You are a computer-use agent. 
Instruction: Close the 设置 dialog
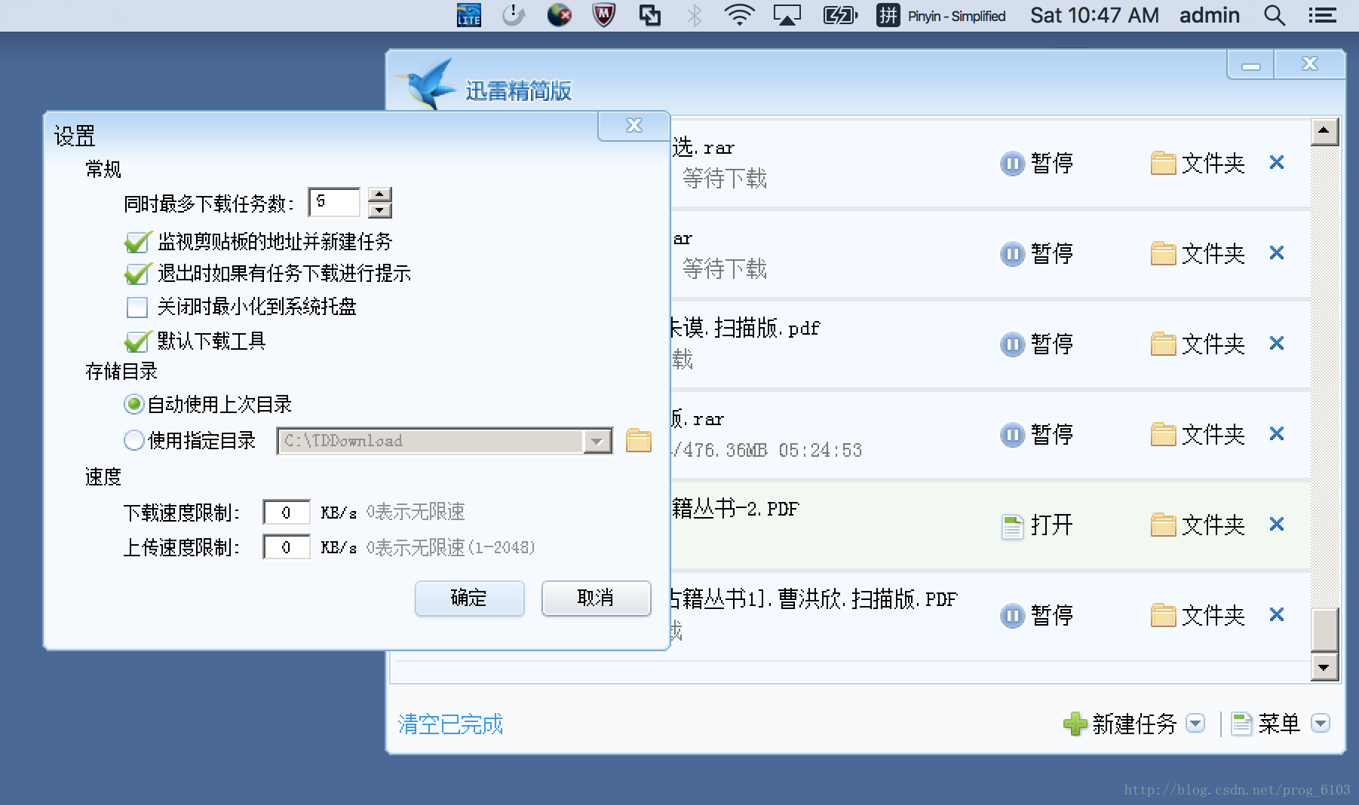pos(634,125)
